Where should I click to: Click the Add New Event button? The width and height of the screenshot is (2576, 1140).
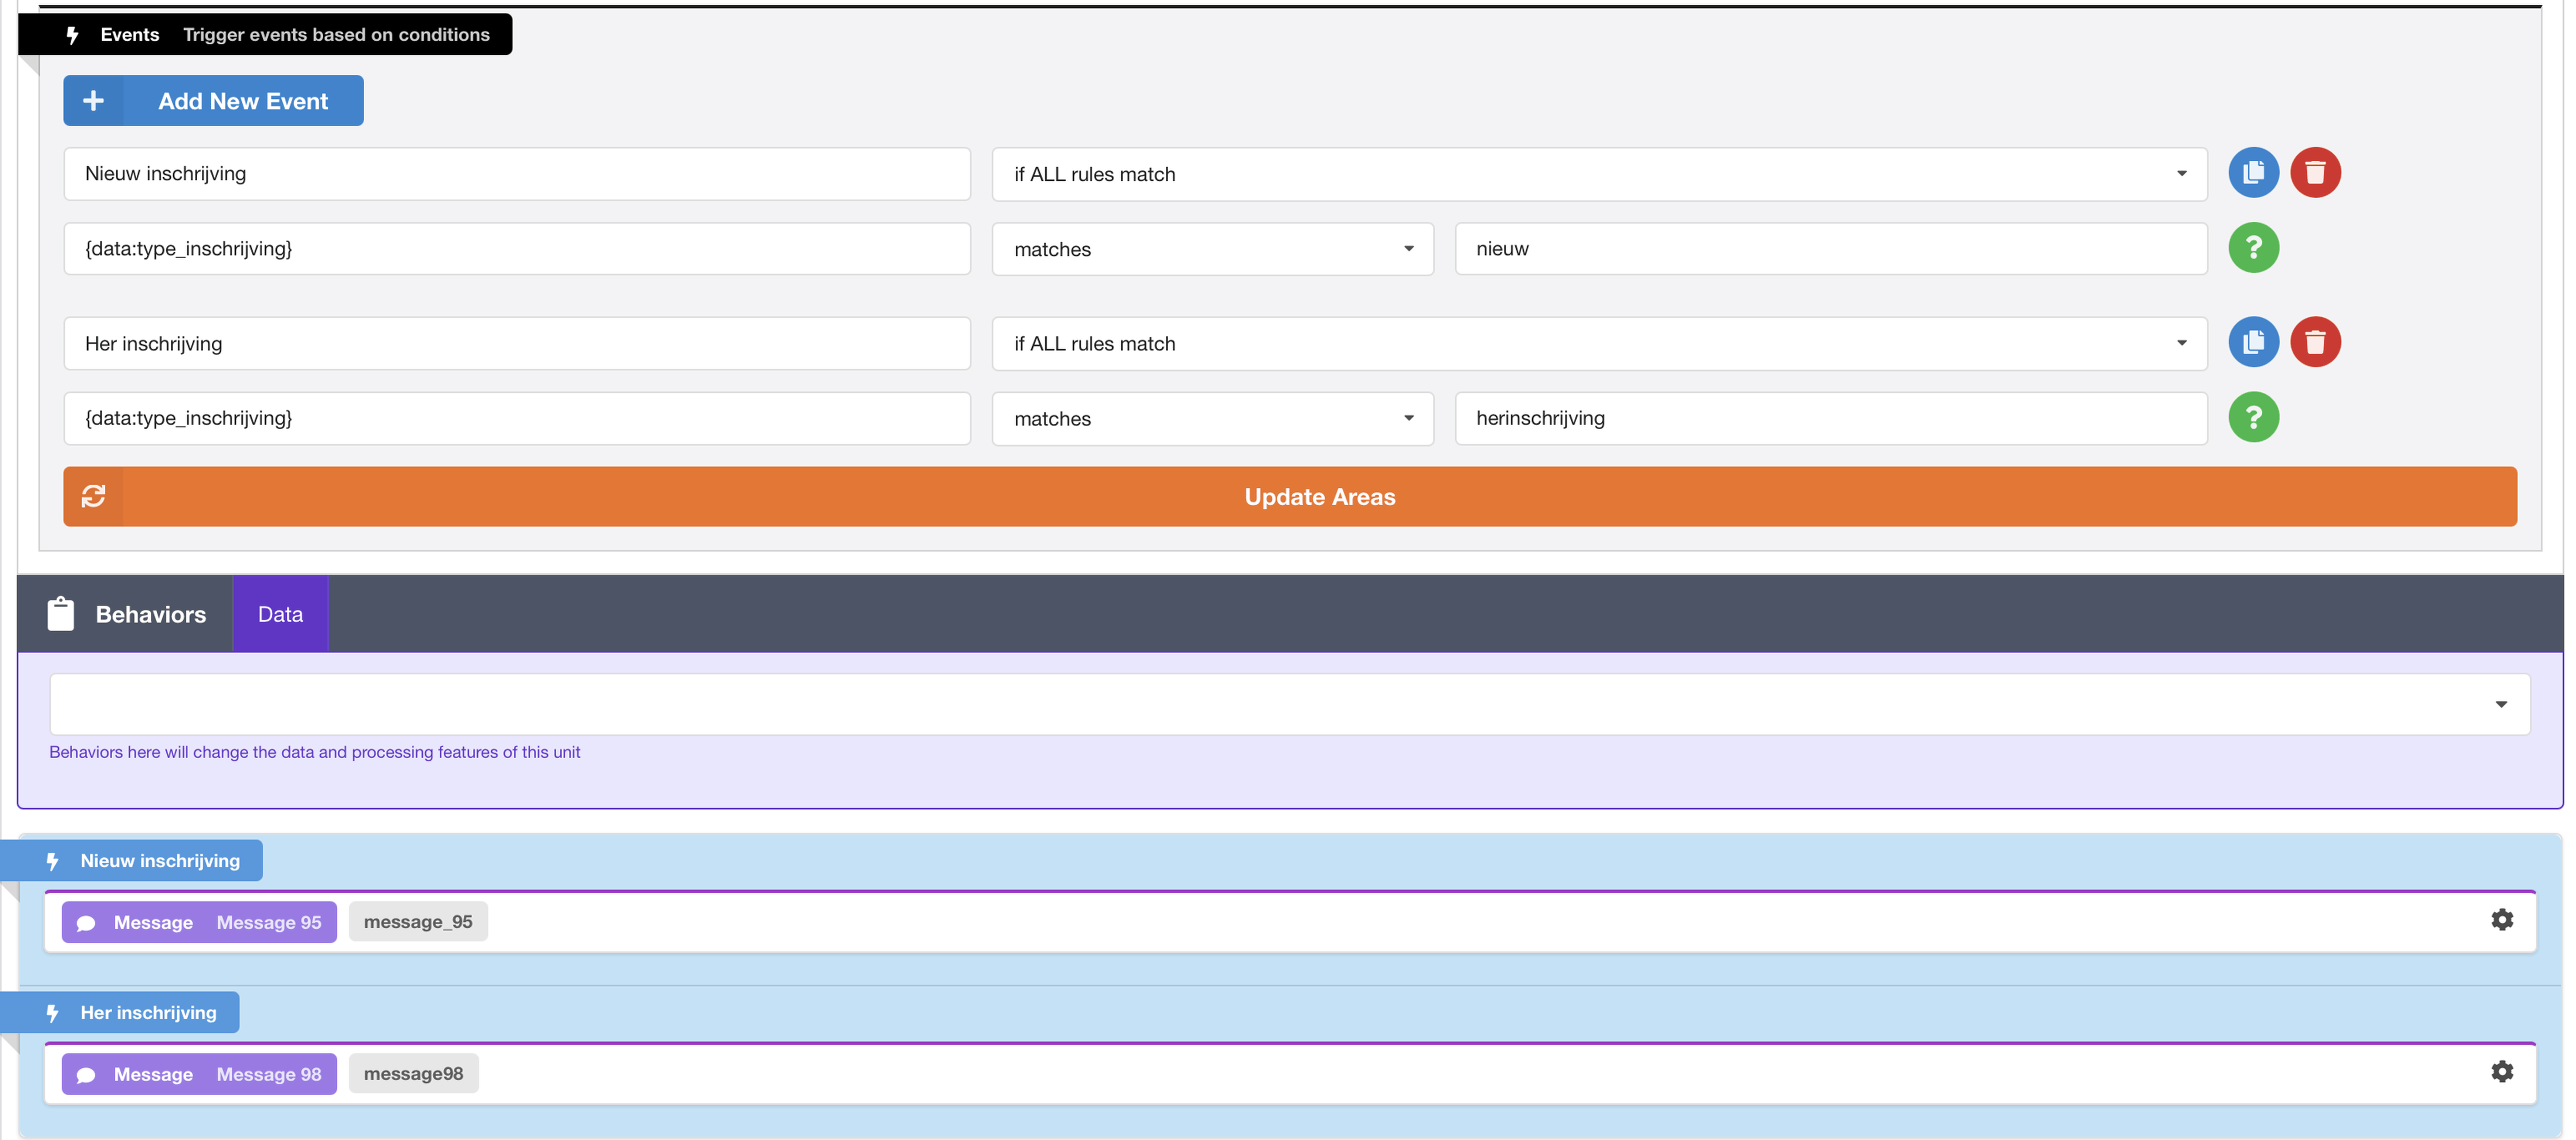213,101
